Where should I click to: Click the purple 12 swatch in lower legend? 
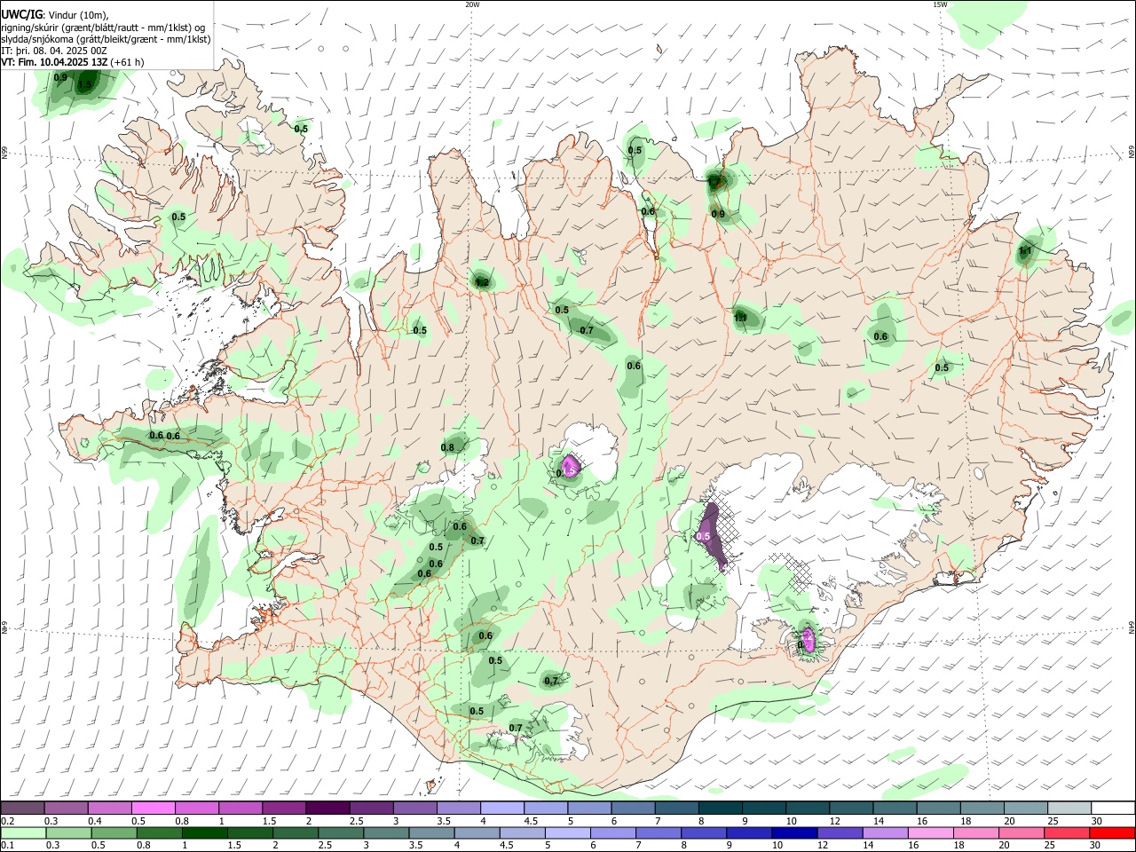pyautogui.click(x=840, y=832)
